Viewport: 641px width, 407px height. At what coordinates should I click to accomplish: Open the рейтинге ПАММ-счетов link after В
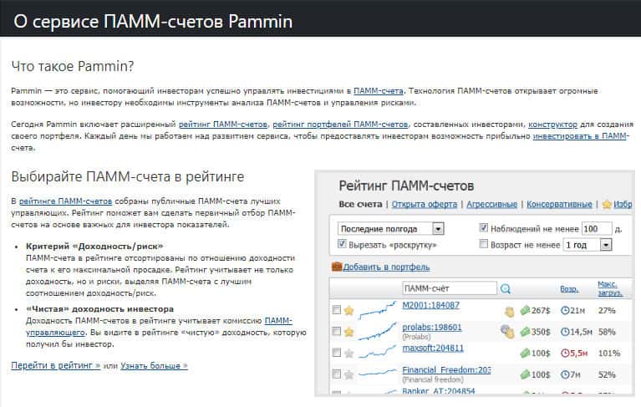click(65, 201)
